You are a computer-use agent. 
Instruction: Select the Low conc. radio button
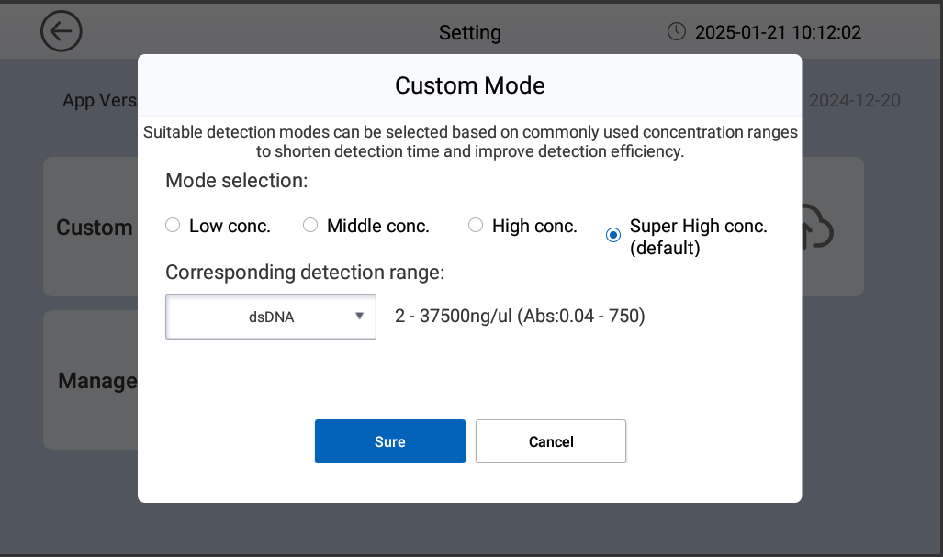pyautogui.click(x=173, y=226)
